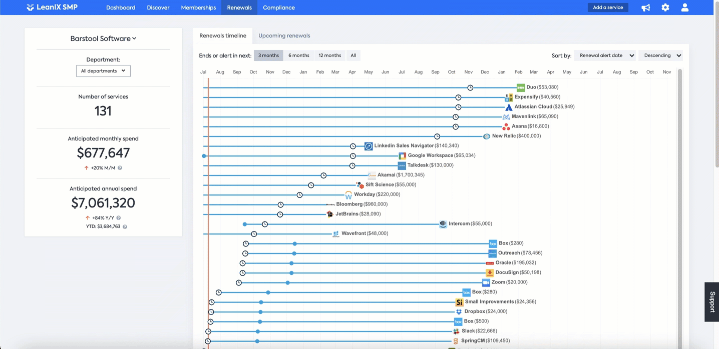Open the Compliance menu

pyautogui.click(x=279, y=7)
